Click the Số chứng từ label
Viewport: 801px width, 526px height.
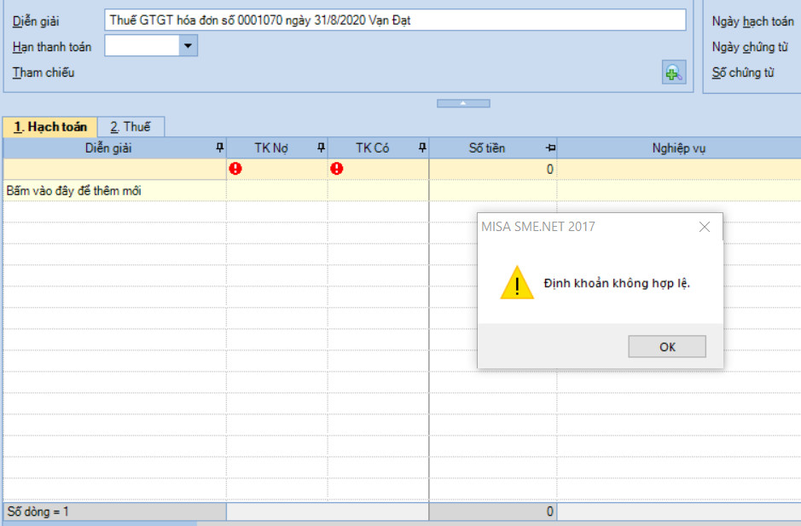[743, 72]
